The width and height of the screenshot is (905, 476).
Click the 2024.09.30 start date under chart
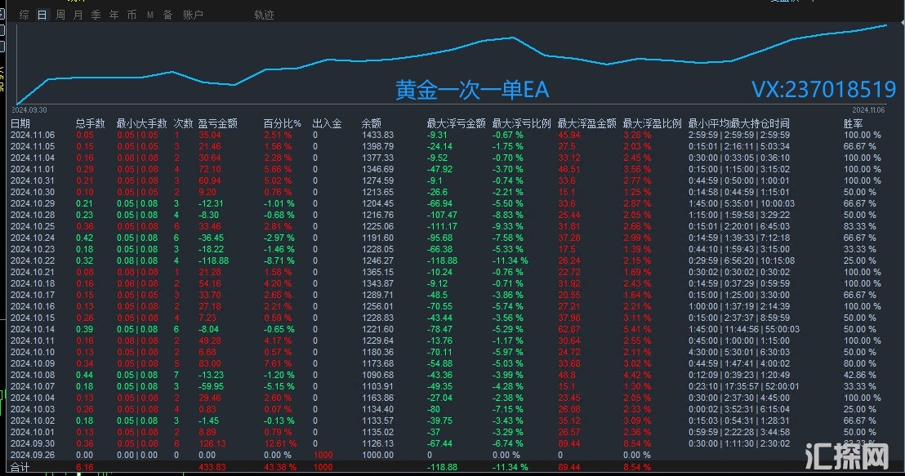29,109
